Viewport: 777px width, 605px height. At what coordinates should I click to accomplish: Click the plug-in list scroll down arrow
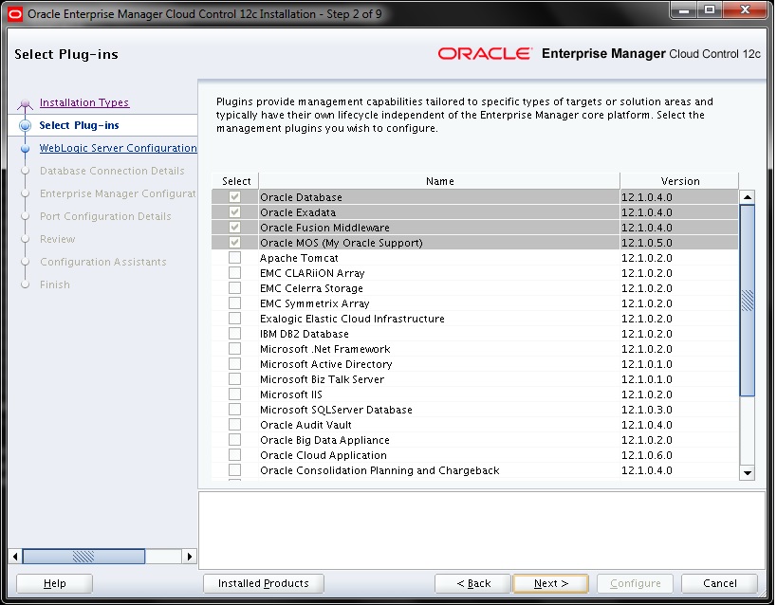click(748, 472)
